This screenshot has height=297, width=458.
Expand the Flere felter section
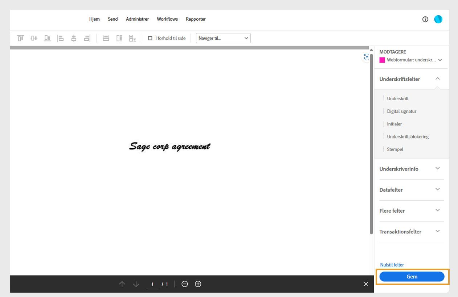click(x=438, y=210)
